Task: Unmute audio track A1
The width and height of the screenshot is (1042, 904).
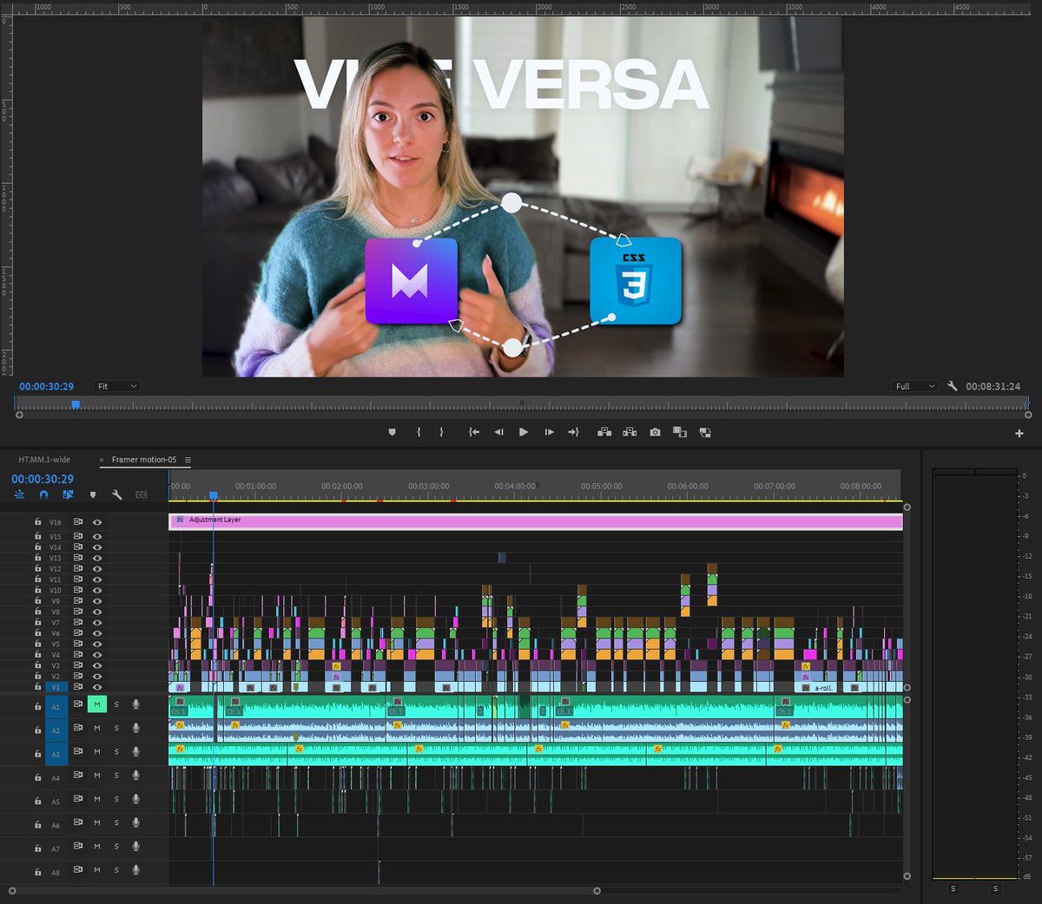Action: coord(96,704)
